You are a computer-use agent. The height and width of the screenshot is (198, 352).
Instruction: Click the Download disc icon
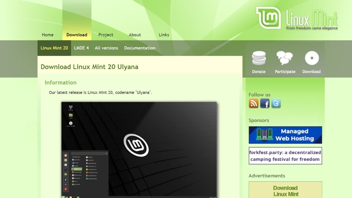click(x=312, y=58)
